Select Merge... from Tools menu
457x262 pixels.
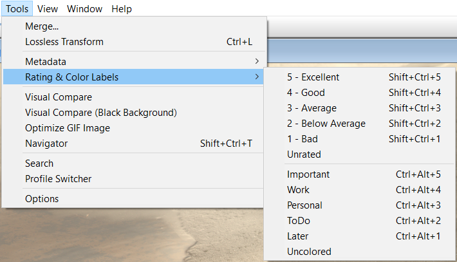(x=42, y=26)
